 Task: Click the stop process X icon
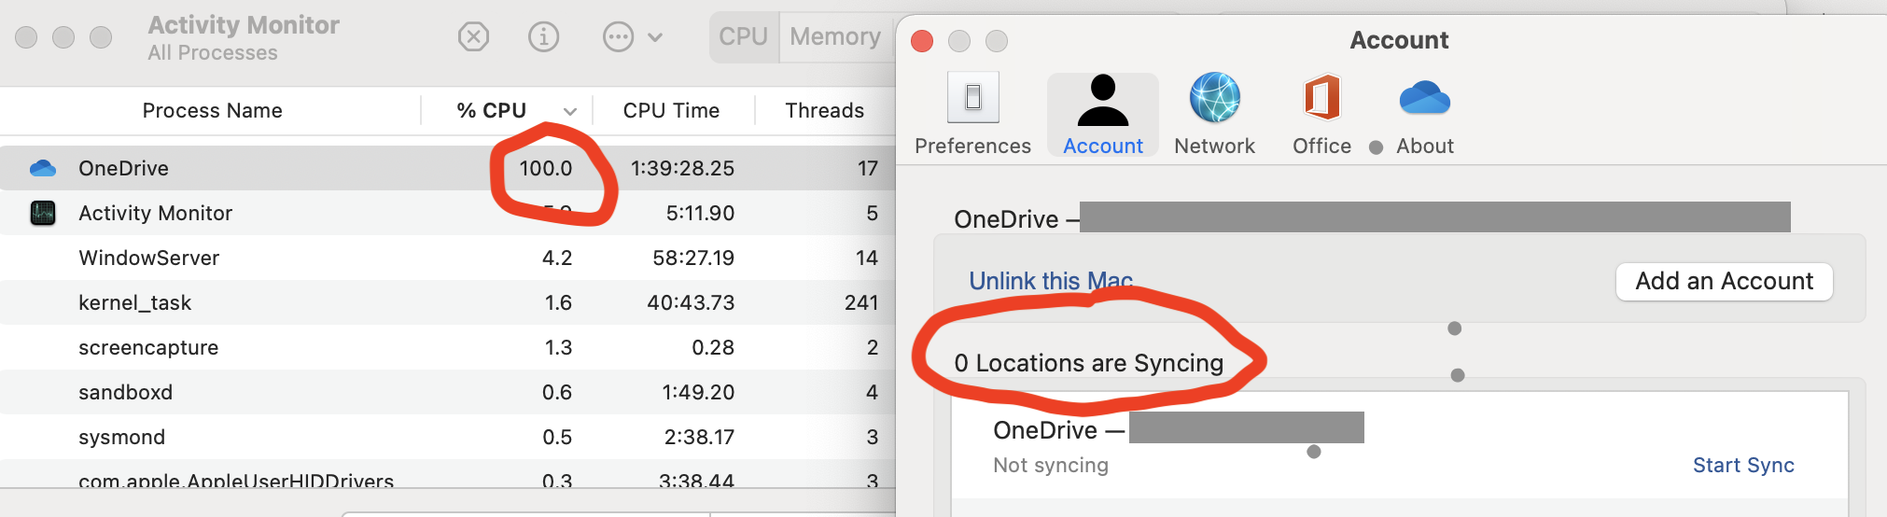point(474,37)
